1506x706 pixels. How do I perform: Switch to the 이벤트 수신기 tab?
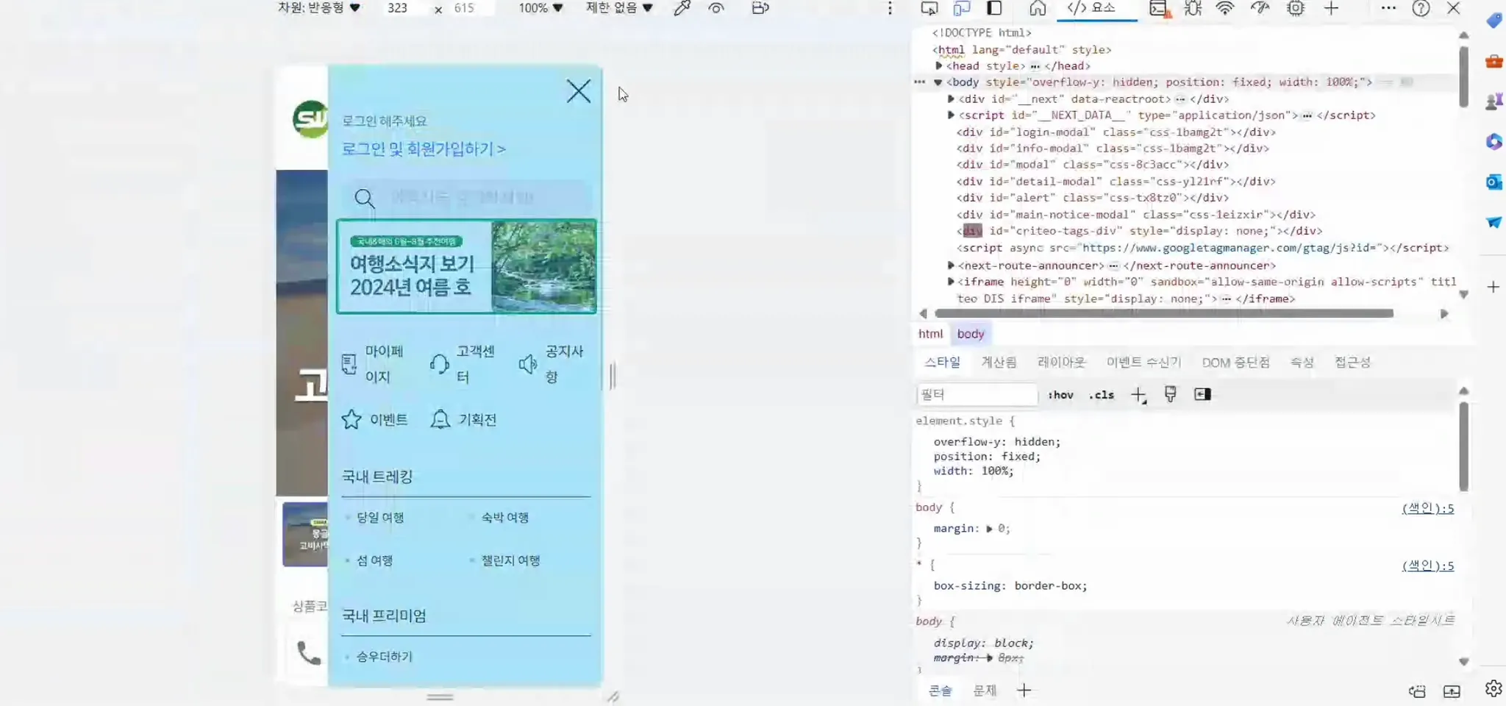(1143, 362)
